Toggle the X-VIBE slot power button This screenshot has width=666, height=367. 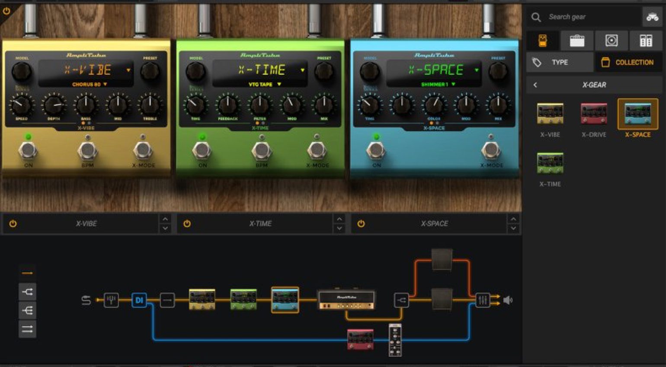tap(13, 224)
